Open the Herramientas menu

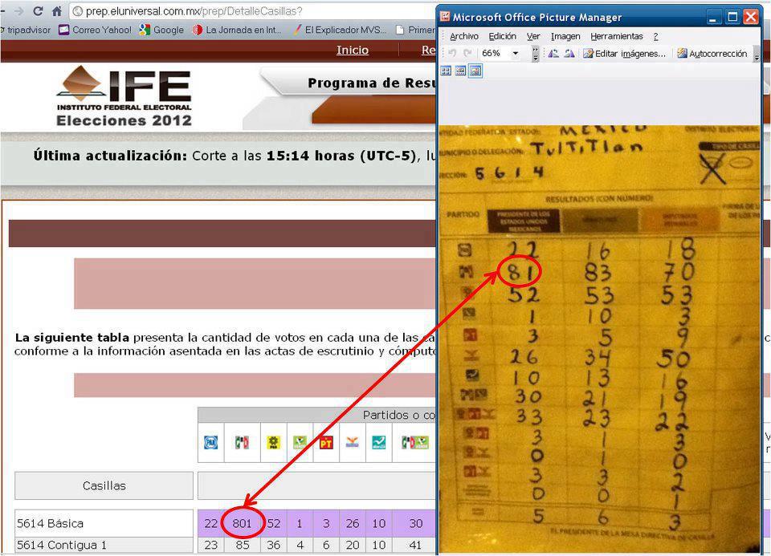pyautogui.click(x=616, y=36)
